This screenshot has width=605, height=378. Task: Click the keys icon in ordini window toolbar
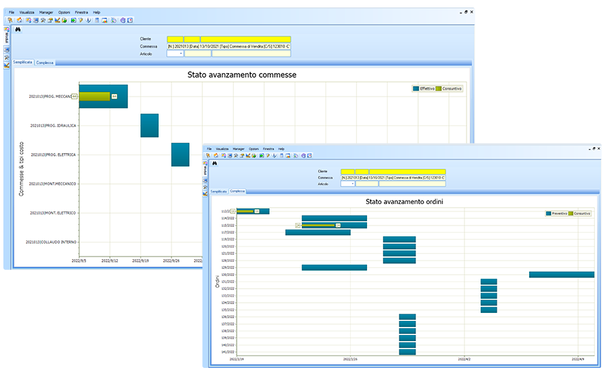click(x=208, y=155)
